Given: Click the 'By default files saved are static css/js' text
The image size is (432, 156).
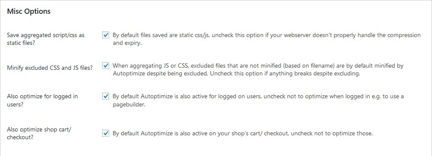Looking at the screenshot, I should 161,35.
